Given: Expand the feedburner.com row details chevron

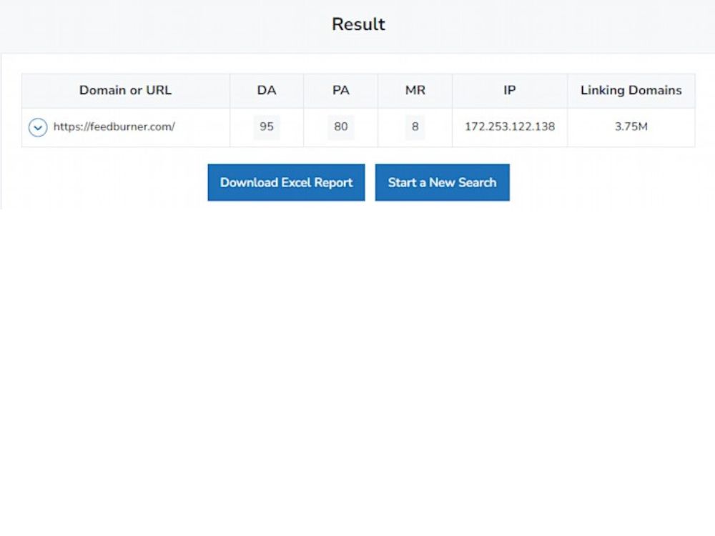Looking at the screenshot, I should [38, 128].
